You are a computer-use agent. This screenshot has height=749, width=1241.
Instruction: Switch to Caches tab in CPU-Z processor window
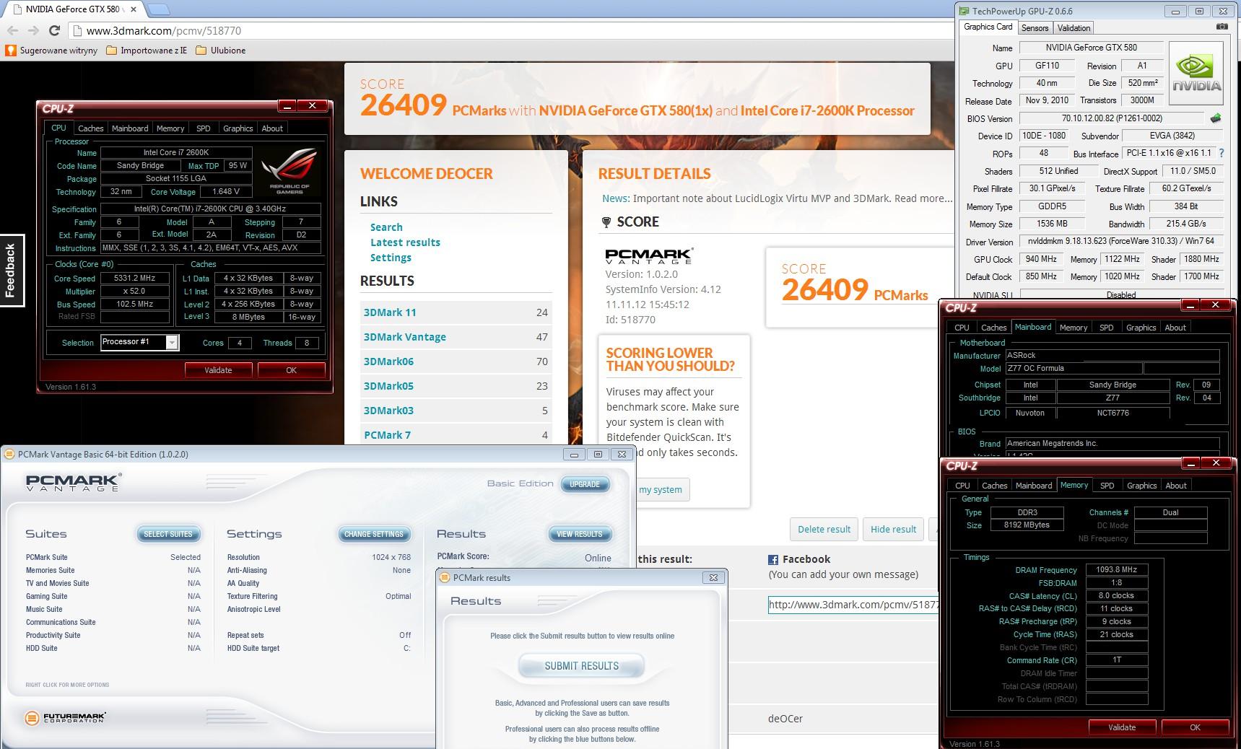[90, 128]
